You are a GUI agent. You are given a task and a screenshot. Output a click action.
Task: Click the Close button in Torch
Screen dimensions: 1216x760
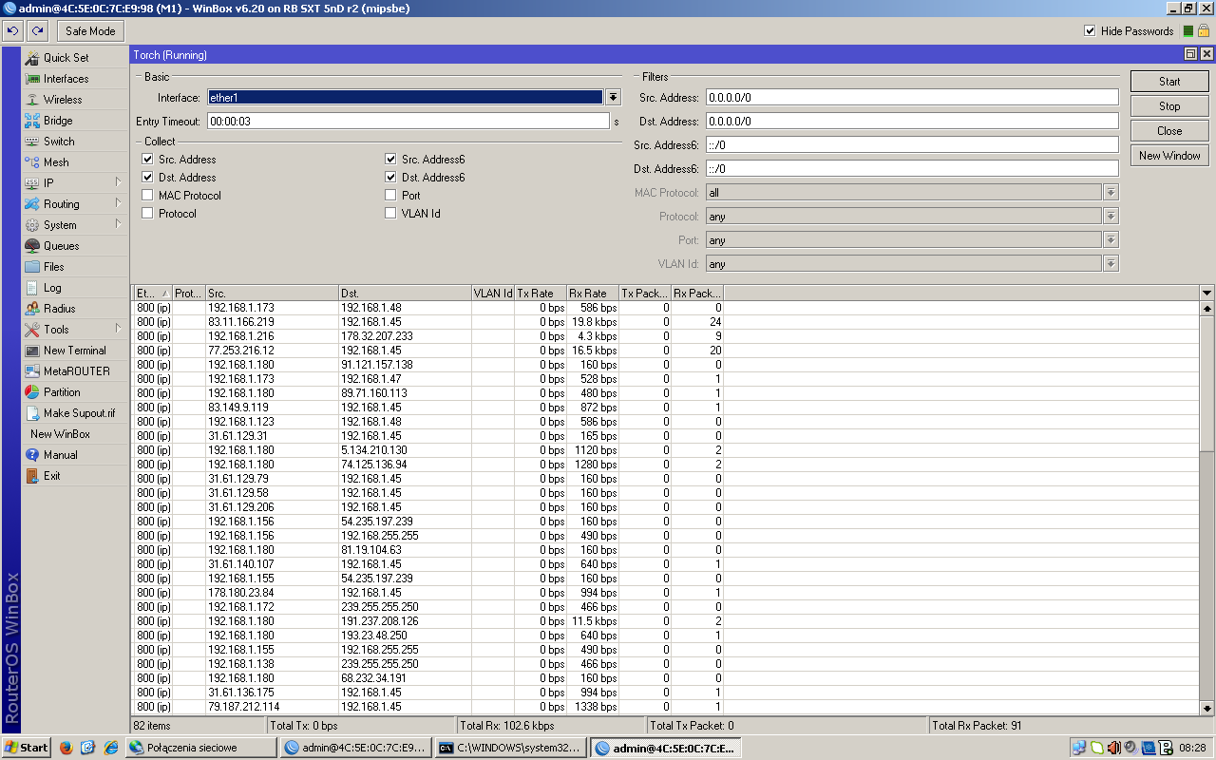1169,131
